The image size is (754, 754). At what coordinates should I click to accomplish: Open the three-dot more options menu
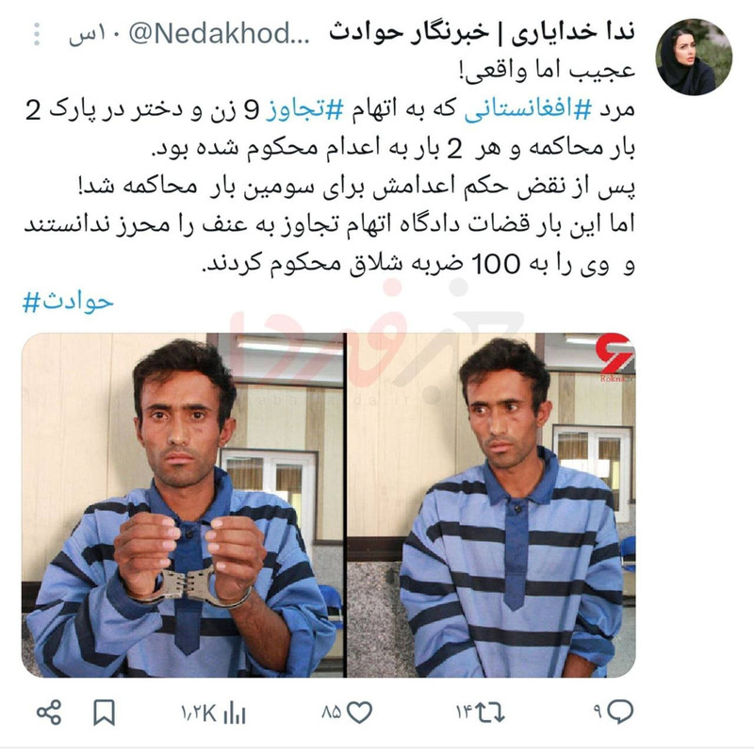click(37, 34)
